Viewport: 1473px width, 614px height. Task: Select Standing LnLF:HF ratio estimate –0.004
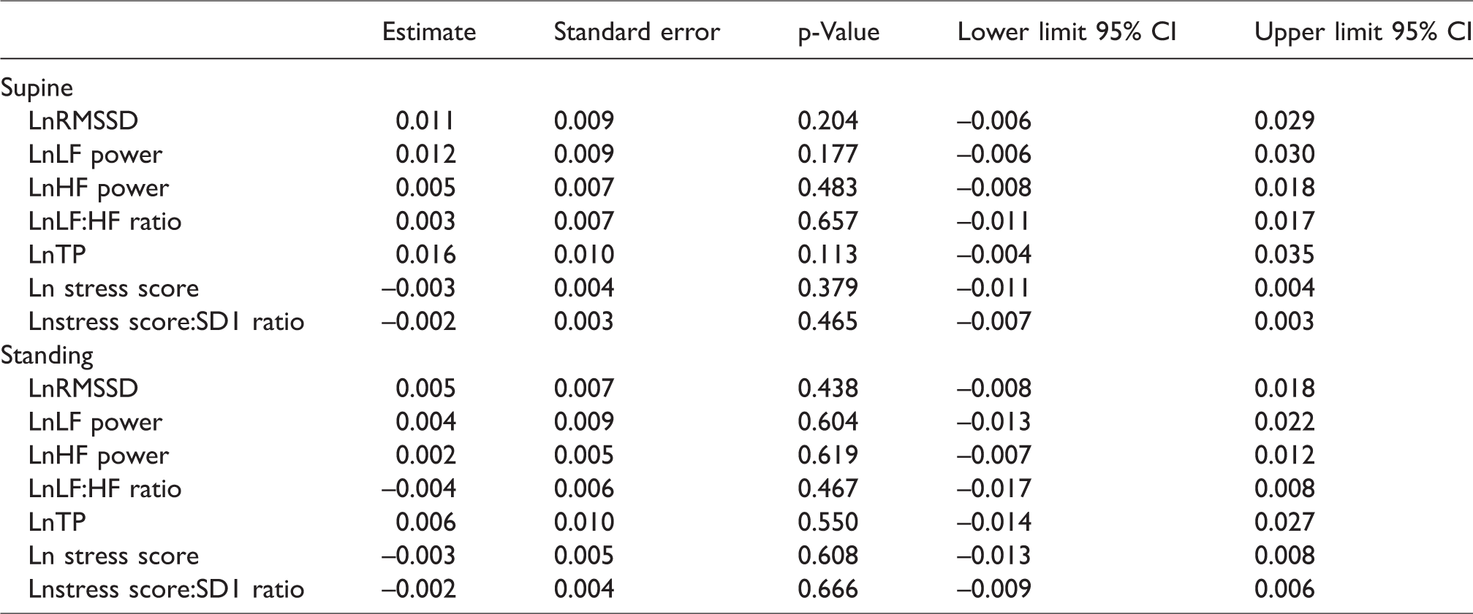coord(419,488)
